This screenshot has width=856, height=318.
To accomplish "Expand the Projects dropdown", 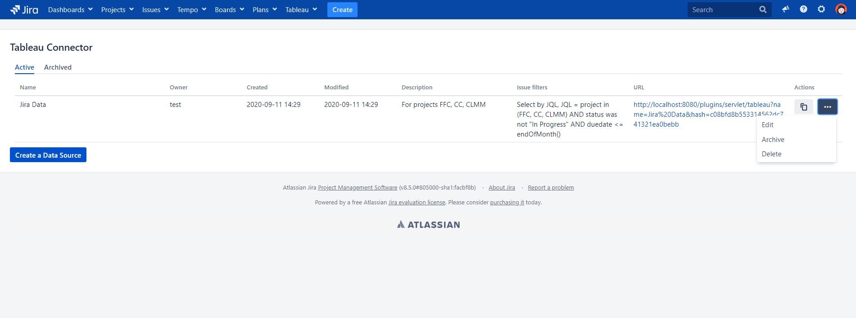I will (117, 9).
